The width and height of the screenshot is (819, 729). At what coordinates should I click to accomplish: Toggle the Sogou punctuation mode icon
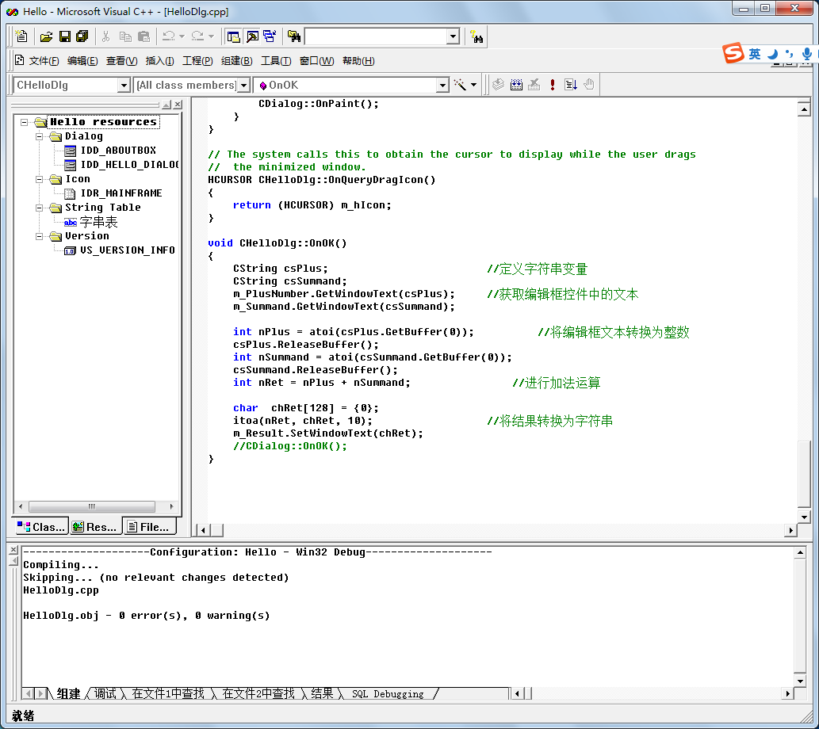(789, 54)
